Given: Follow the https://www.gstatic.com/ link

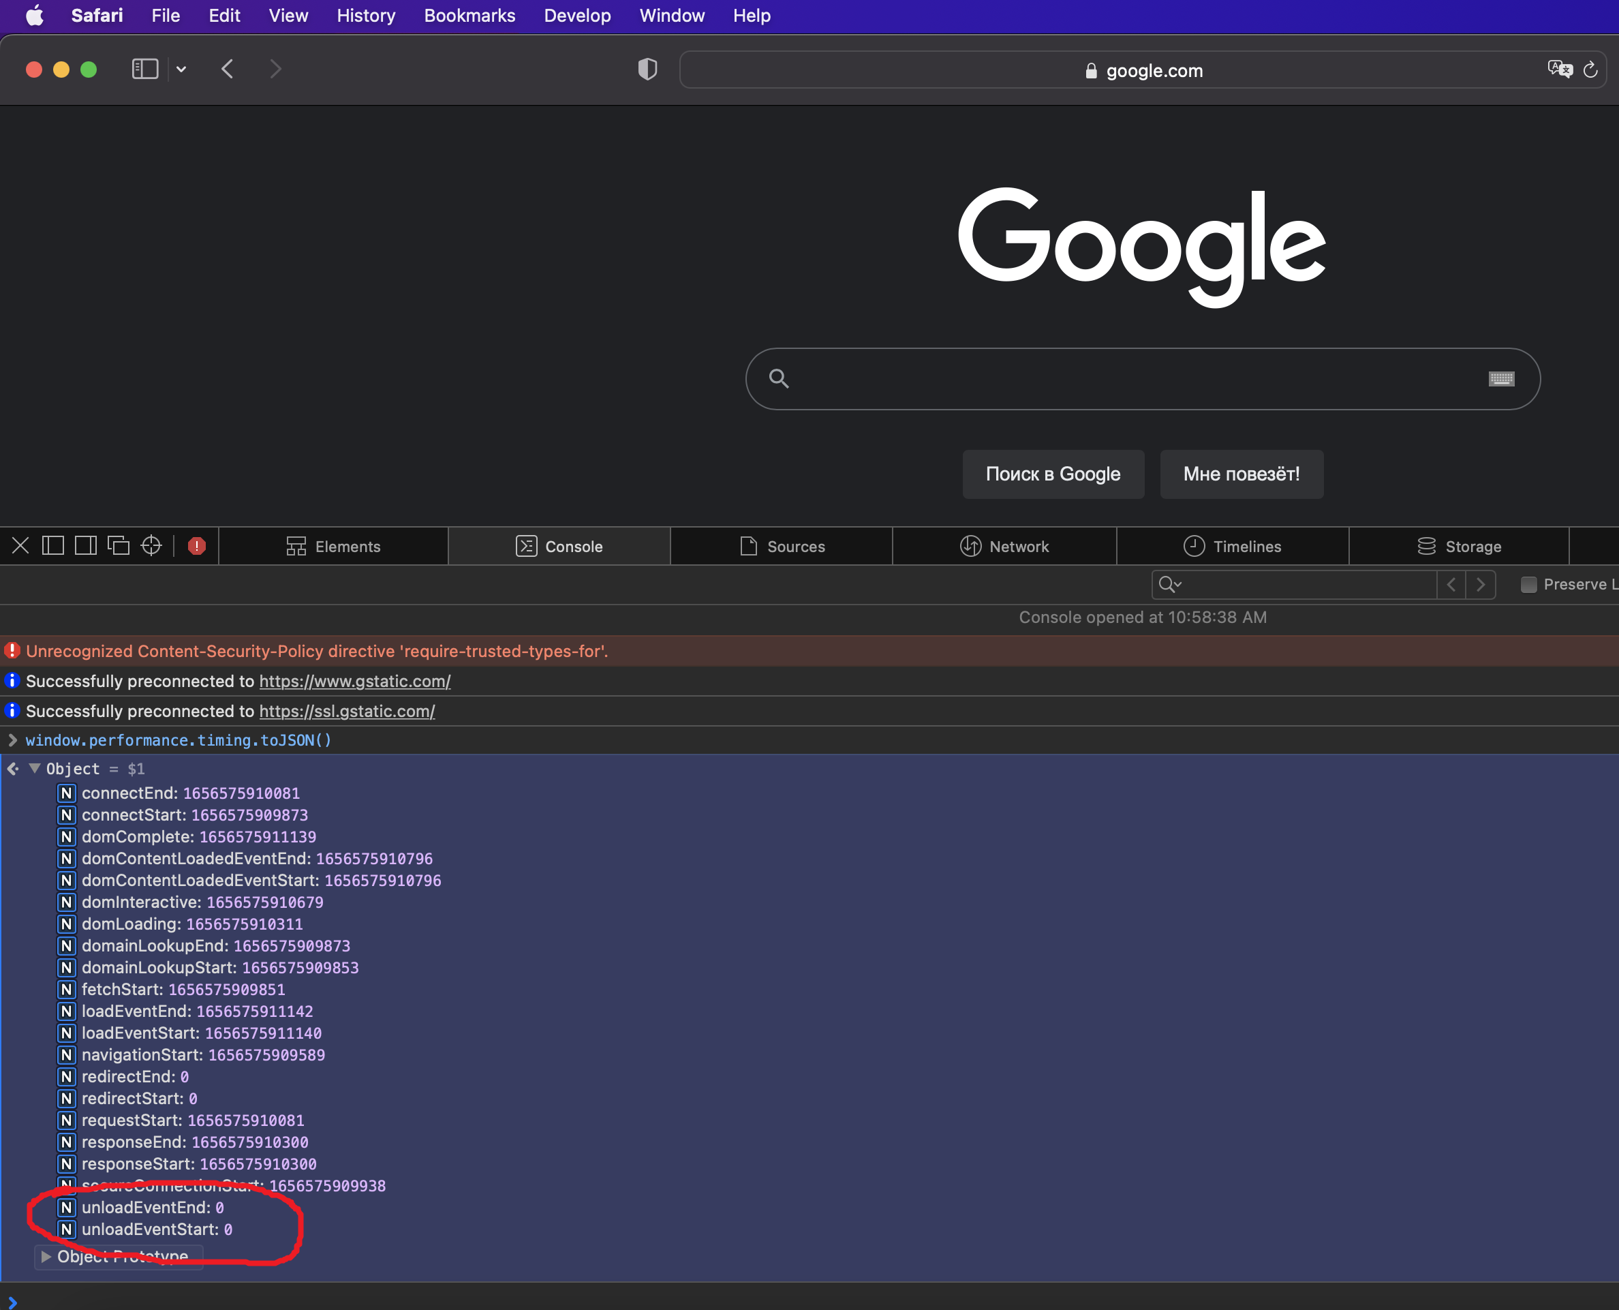Looking at the screenshot, I should point(354,681).
